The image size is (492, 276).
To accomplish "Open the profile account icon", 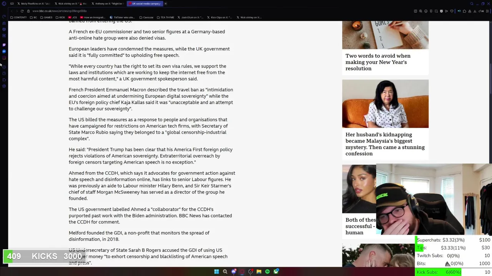I will click(x=470, y=11).
